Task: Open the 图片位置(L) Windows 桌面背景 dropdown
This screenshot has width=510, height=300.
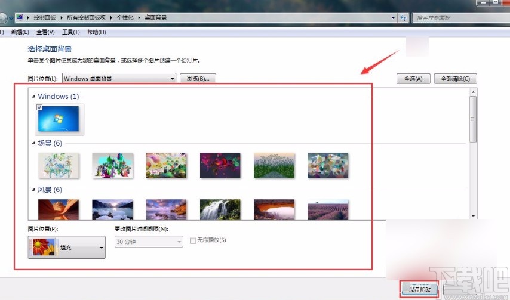Action: [119, 78]
